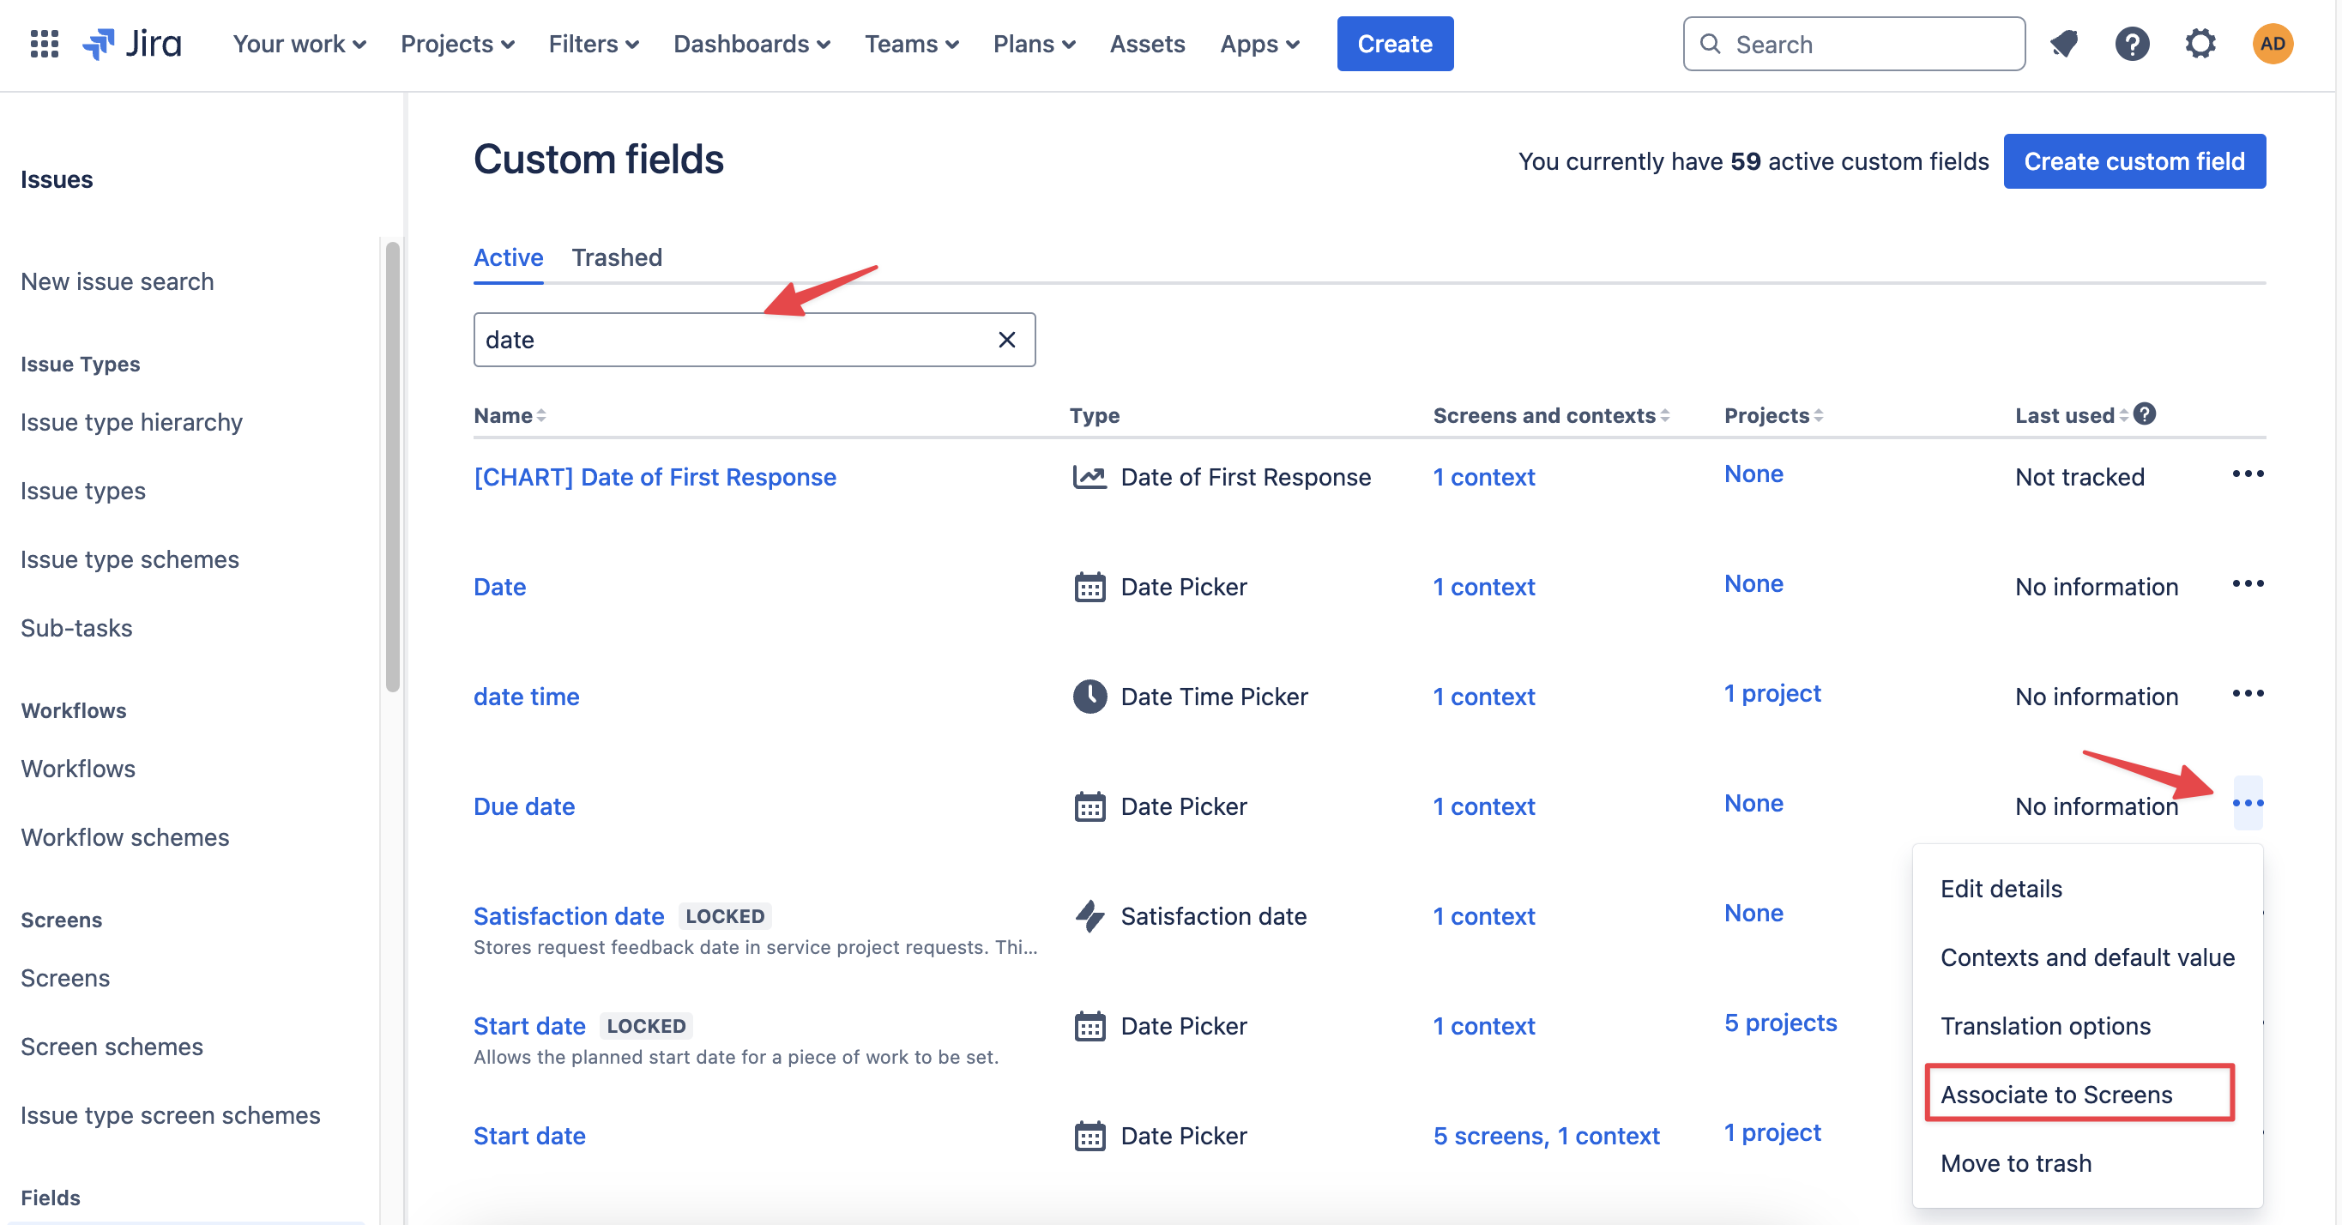Open the notifications icon

point(2064,44)
